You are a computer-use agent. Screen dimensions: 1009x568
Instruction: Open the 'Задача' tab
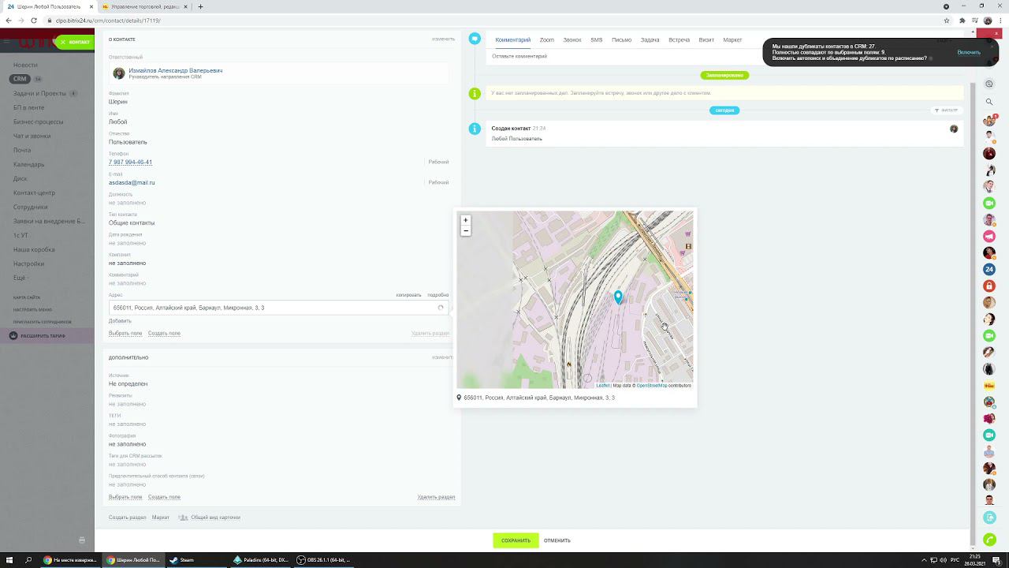650,39
